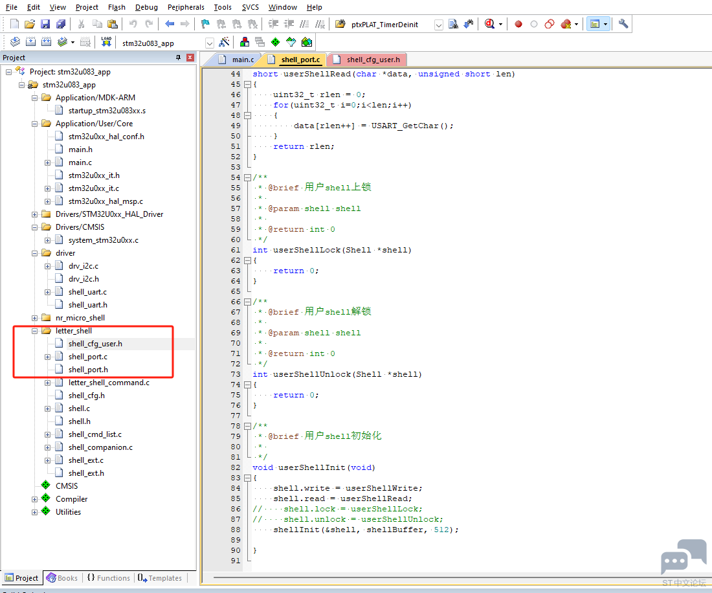Collapse the driver folder group
The image size is (712, 593).
[x=34, y=253]
